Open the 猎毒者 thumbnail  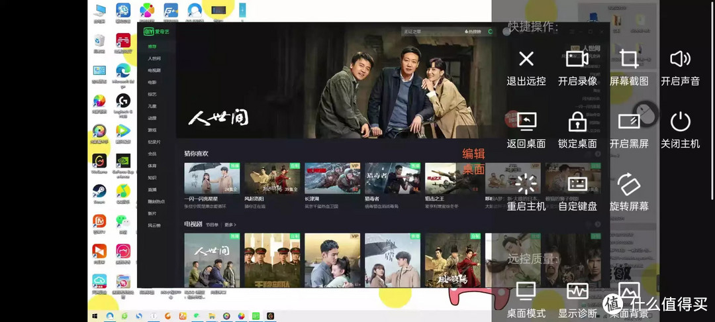click(393, 178)
